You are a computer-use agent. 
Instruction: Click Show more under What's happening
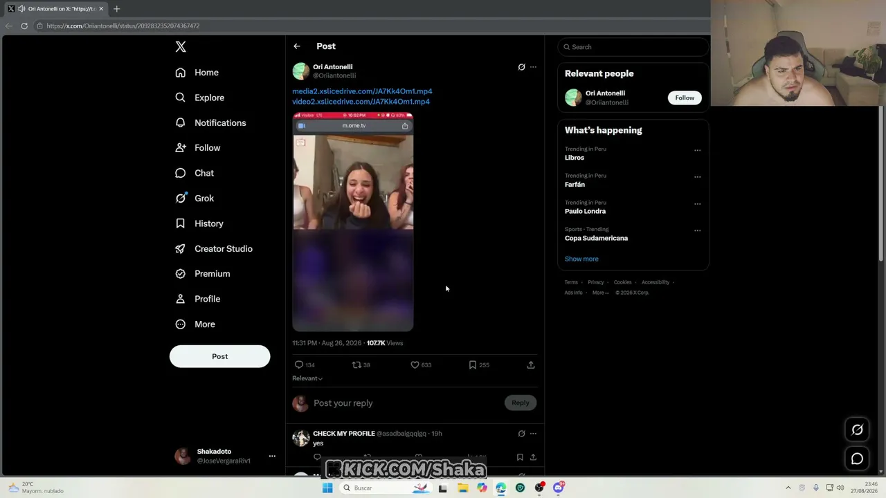[581, 259]
